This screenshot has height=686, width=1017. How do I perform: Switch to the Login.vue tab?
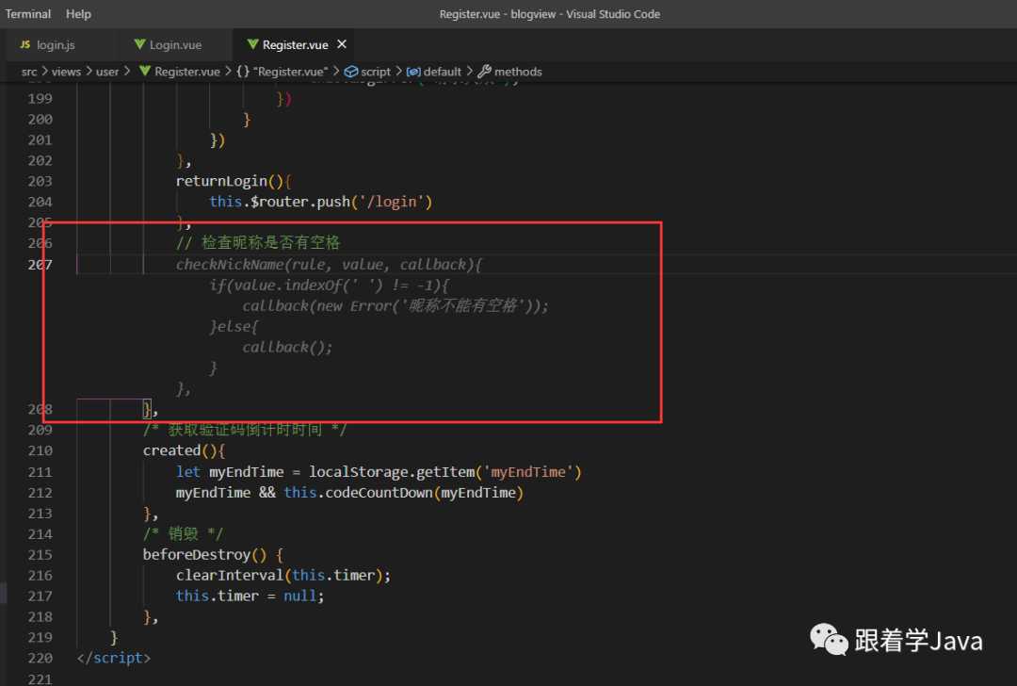(175, 44)
